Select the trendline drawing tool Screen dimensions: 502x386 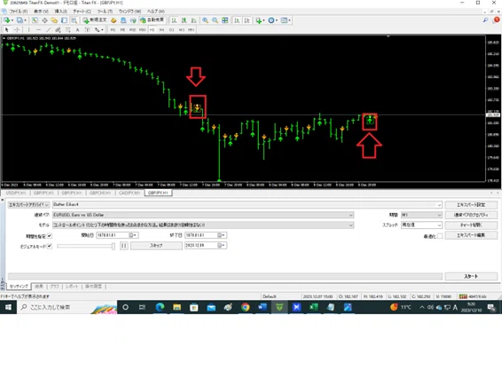tap(49, 30)
